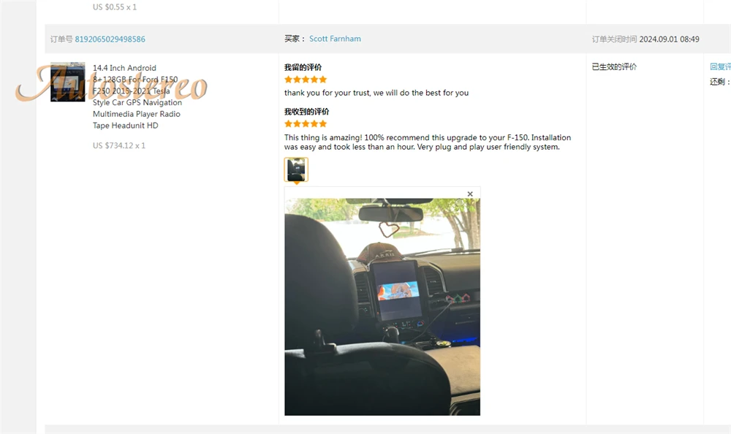The image size is (731, 434).
Task: Click the order closed time 2024.09.01 08:49
Action: (669, 39)
